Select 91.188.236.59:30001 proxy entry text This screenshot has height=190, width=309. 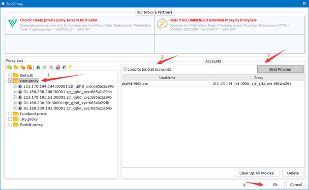[x=66, y=103]
